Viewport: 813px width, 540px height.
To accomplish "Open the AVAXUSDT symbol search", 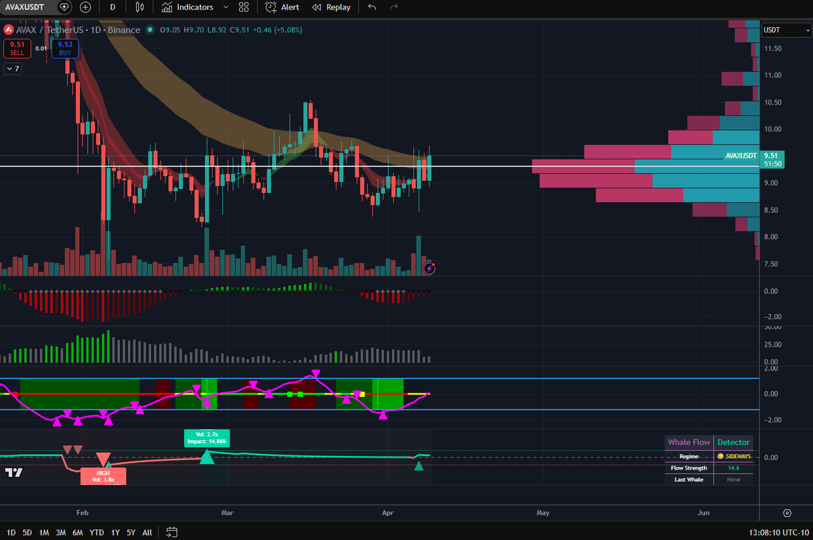I will tap(26, 7).
